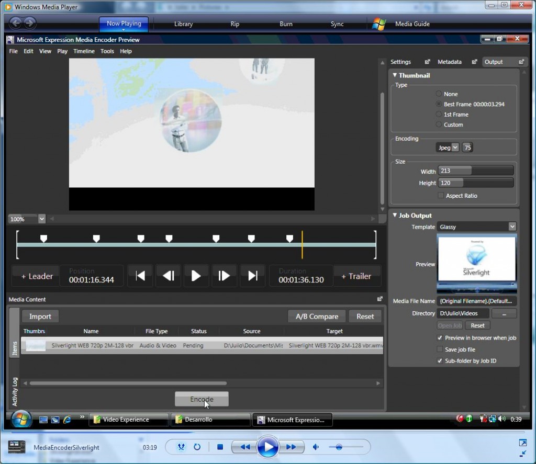Open the volume icon in Windows Media Player
The image size is (536, 464).
point(316,447)
